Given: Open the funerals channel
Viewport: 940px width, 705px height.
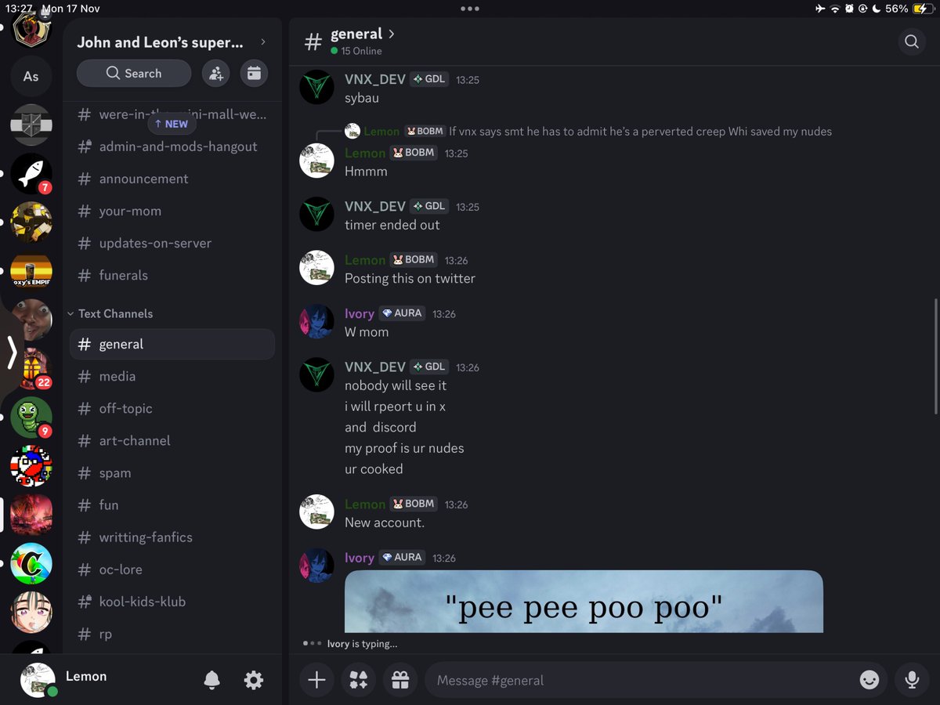Looking at the screenshot, I should point(172,275).
